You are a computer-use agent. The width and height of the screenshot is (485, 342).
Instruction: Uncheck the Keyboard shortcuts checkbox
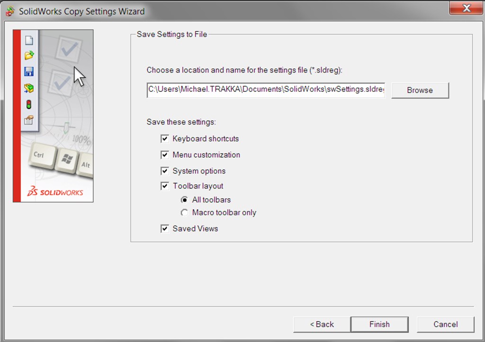(x=165, y=139)
